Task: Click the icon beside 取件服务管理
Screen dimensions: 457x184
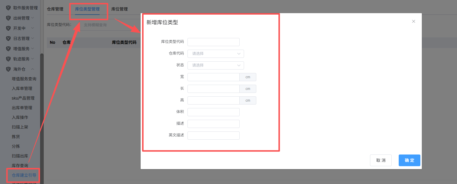Action: point(8,8)
